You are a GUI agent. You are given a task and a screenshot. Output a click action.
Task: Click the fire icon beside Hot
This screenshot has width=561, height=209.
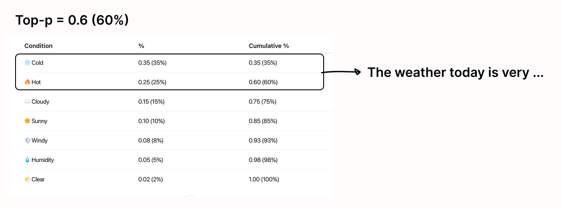click(28, 82)
